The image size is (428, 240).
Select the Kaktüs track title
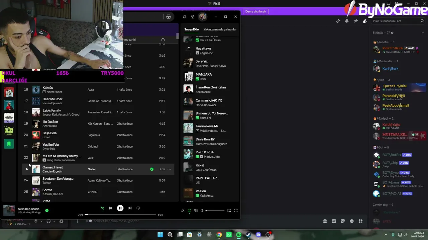[x=47, y=88]
